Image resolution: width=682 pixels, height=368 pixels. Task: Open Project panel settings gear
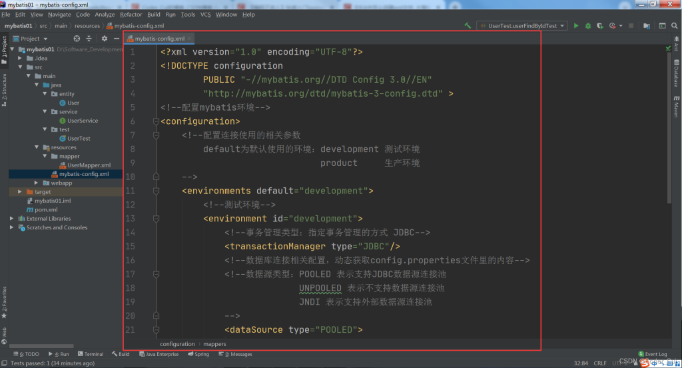point(105,38)
